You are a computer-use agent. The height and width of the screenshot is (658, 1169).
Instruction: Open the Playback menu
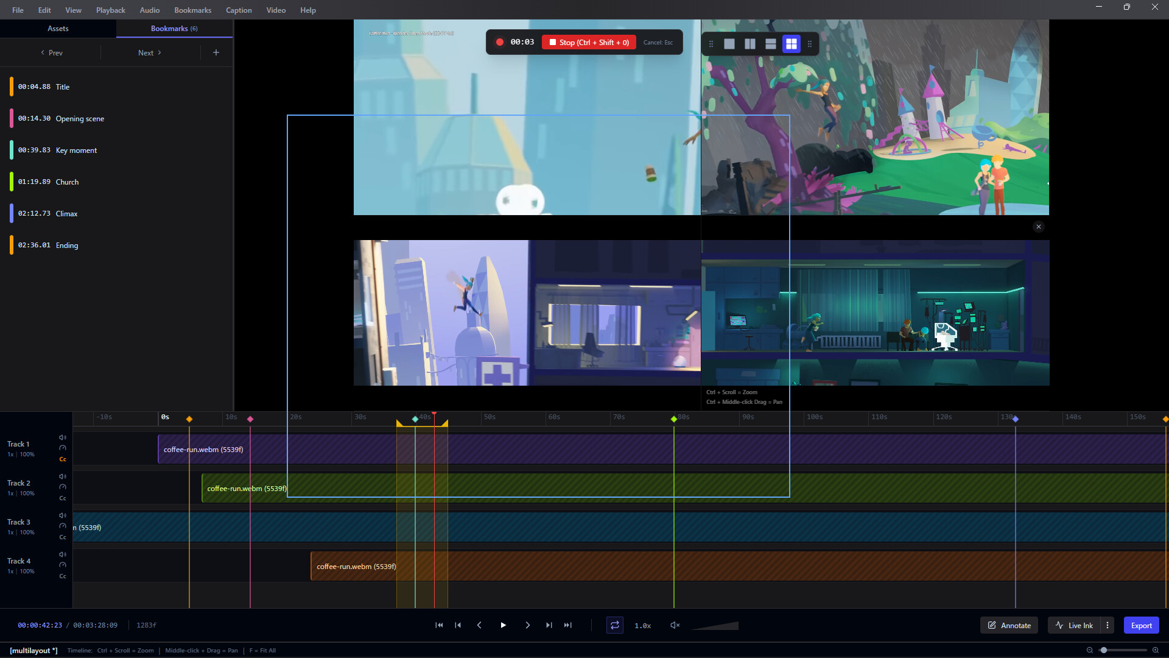(110, 10)
